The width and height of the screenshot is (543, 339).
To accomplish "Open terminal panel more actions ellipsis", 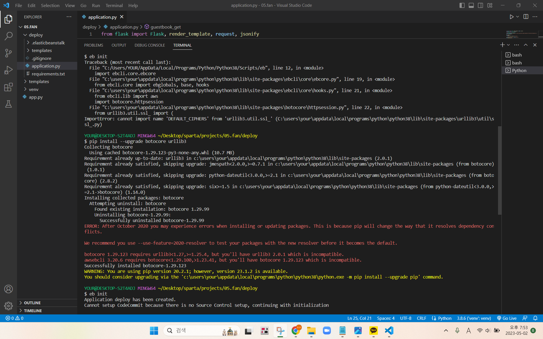I will 516,45.
